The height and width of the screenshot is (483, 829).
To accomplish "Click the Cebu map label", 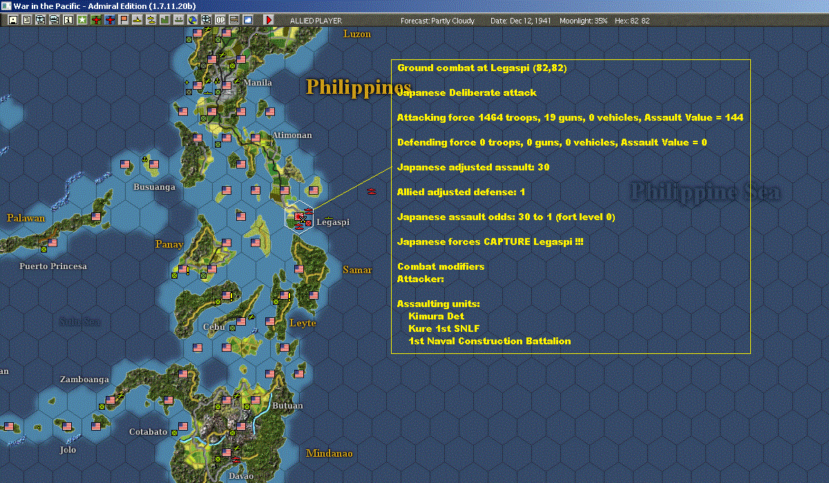I will (214, 327).
